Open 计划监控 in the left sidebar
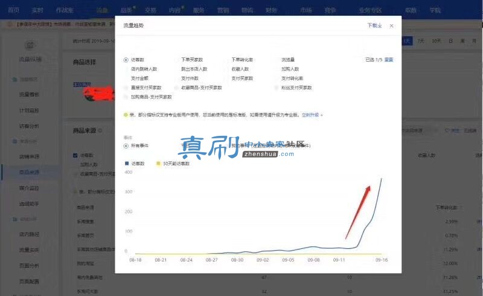This screenshot has width=483, height=296. [29, 111]
